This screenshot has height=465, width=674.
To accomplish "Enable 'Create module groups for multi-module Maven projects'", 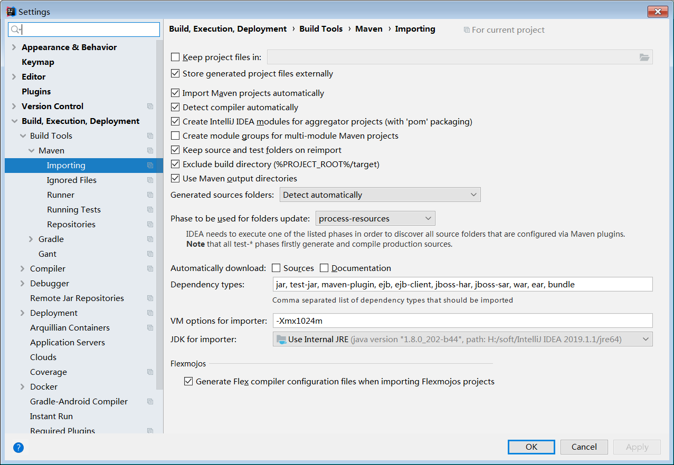I will coord(175,136).
